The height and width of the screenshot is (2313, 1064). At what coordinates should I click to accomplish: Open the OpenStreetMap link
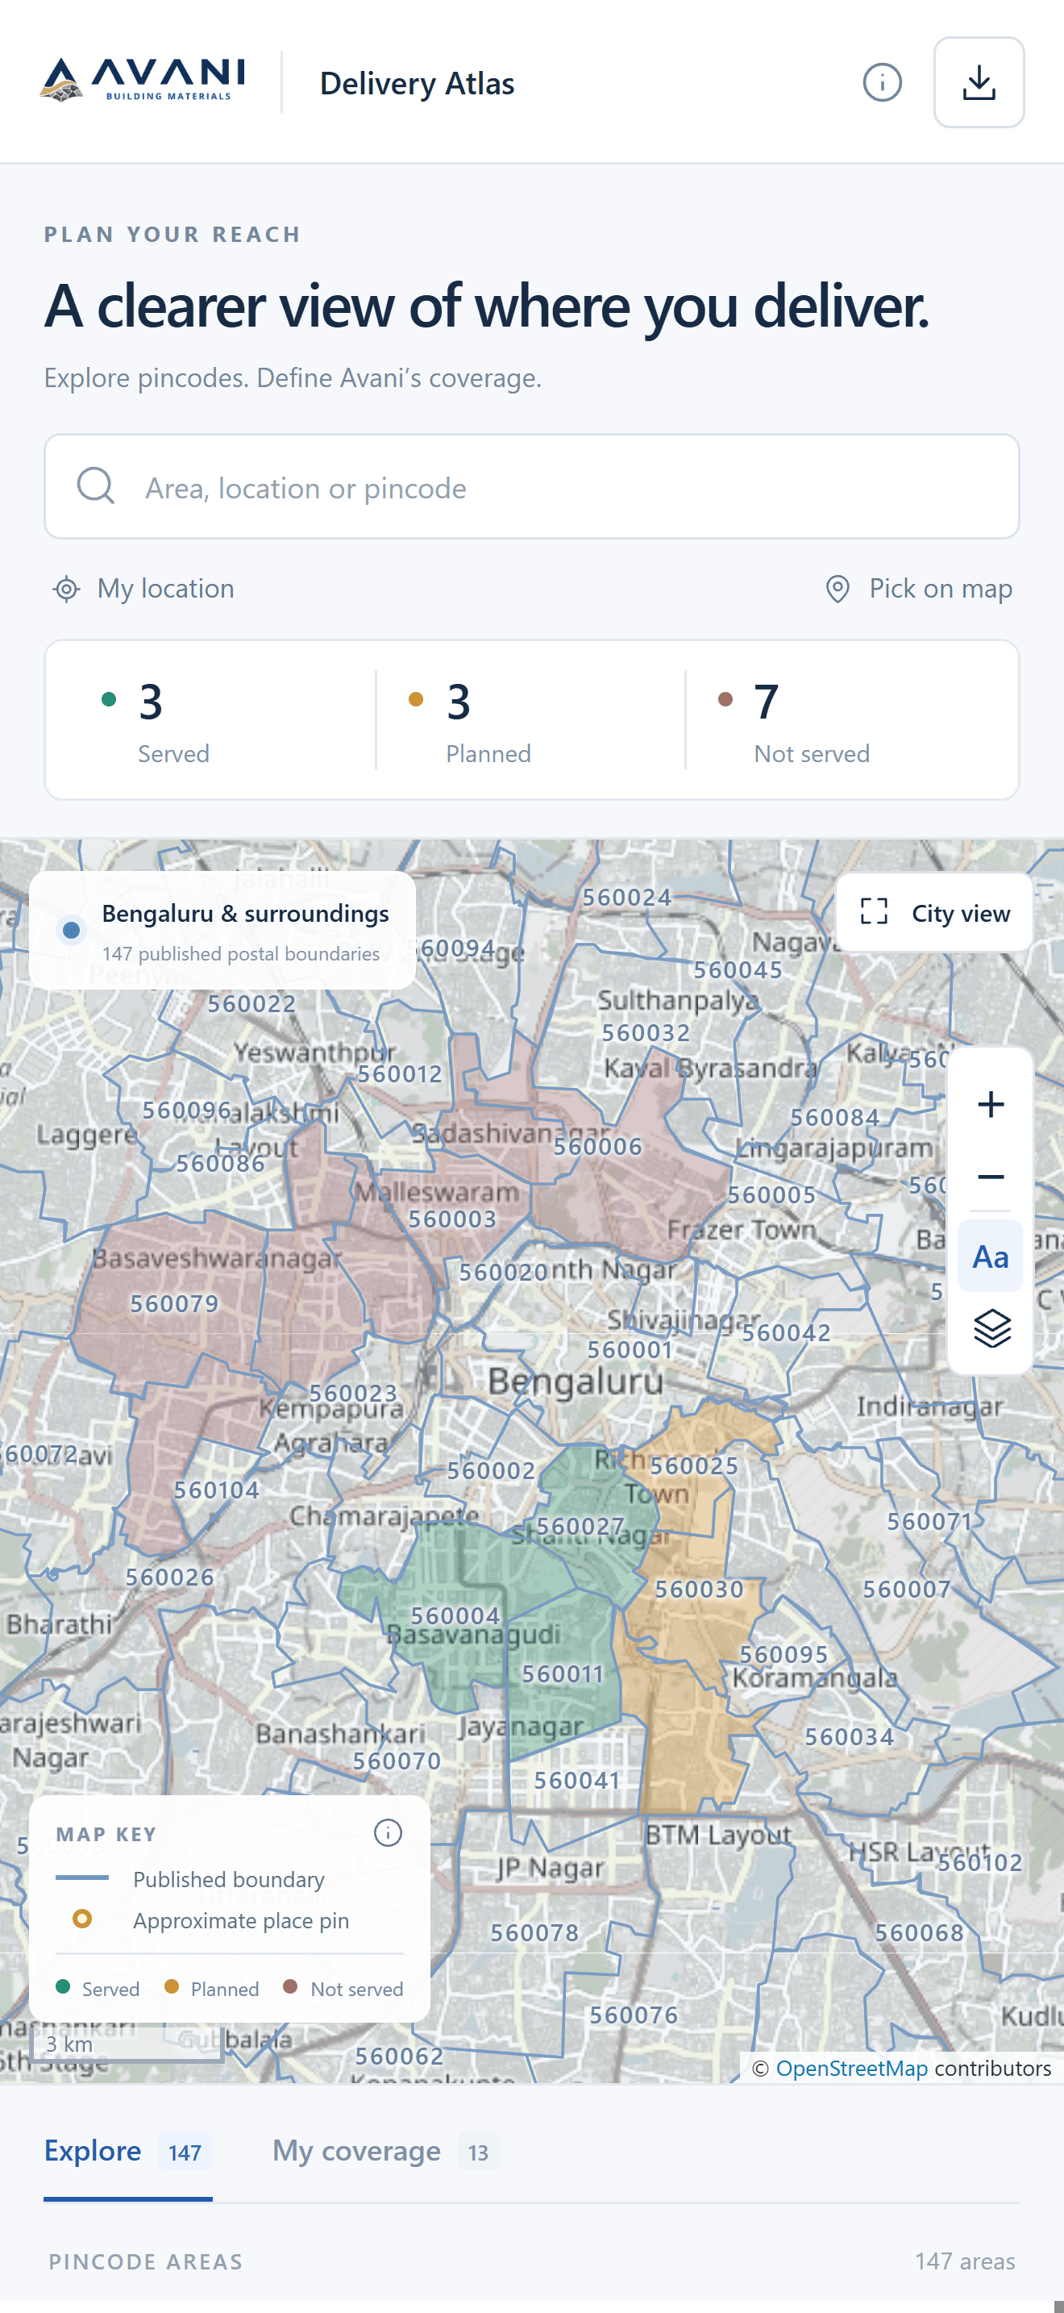click(851, 2068)
